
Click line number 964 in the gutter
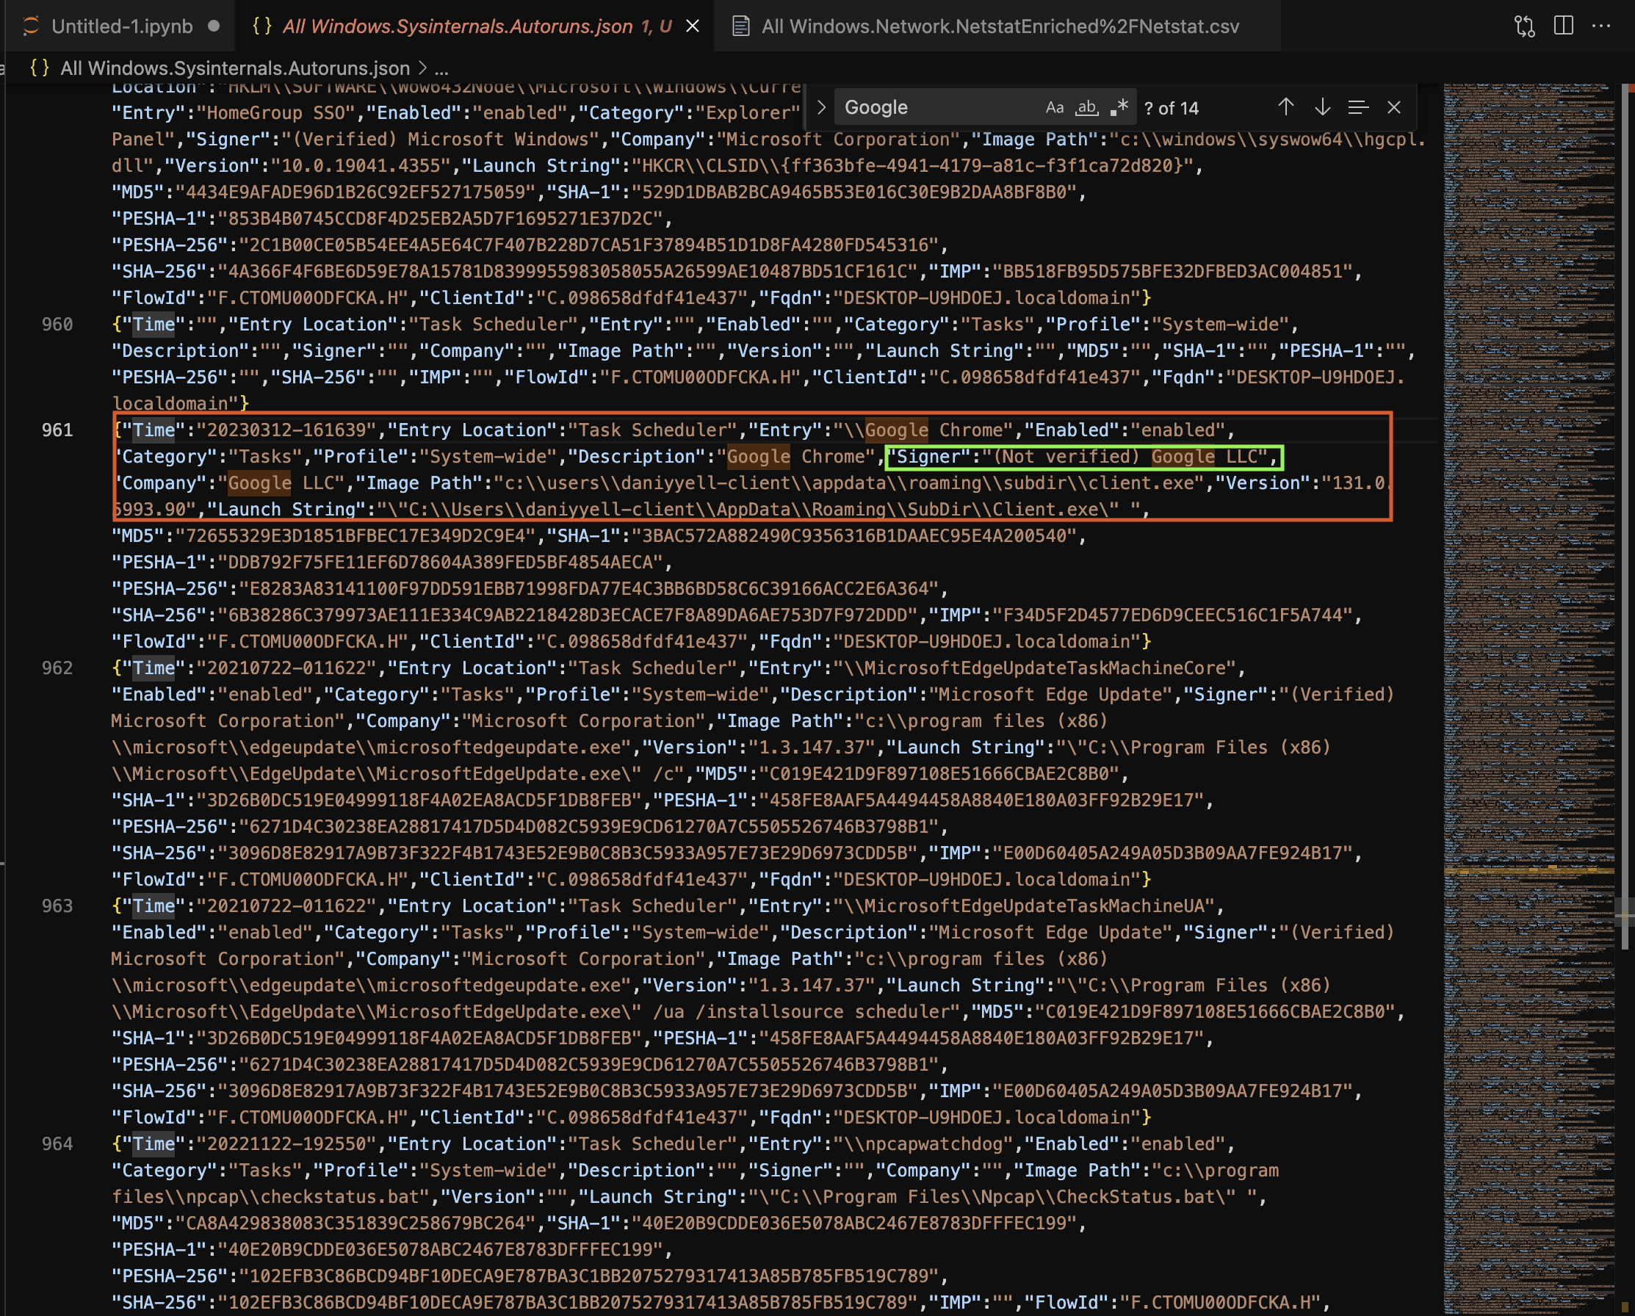click(x=57, y=1144)
